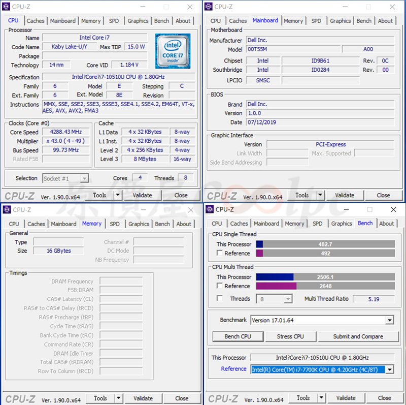Select Graphics tab in the Mainboard window

coord(340,21)
